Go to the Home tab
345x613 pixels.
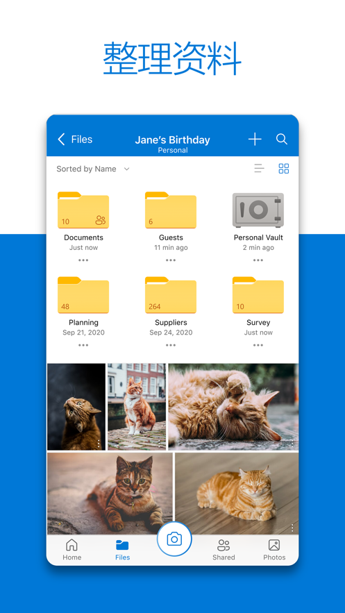72,550
